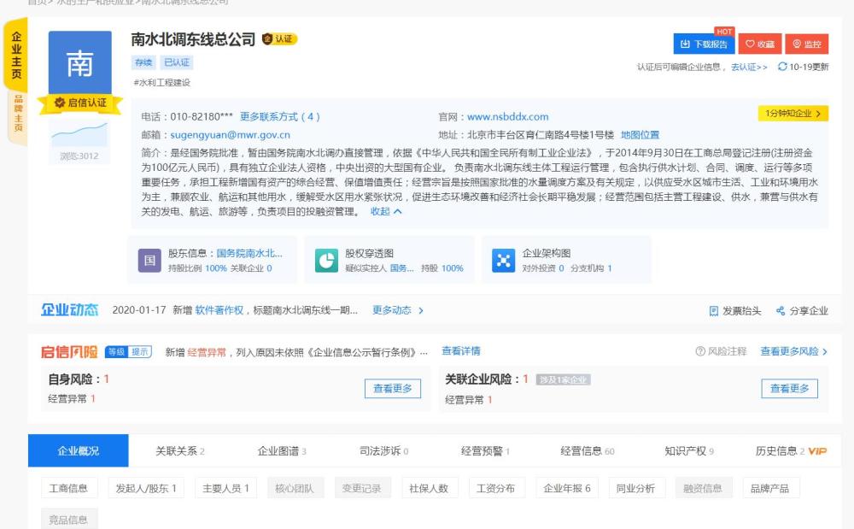Click 查看更多 under 关联企业风险
Screen dimensions: 854x529
pyautogui.click(x=789, y=389)
